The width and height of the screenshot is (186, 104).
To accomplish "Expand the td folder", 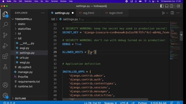I will pyautogui.click(x=15, y=34).
